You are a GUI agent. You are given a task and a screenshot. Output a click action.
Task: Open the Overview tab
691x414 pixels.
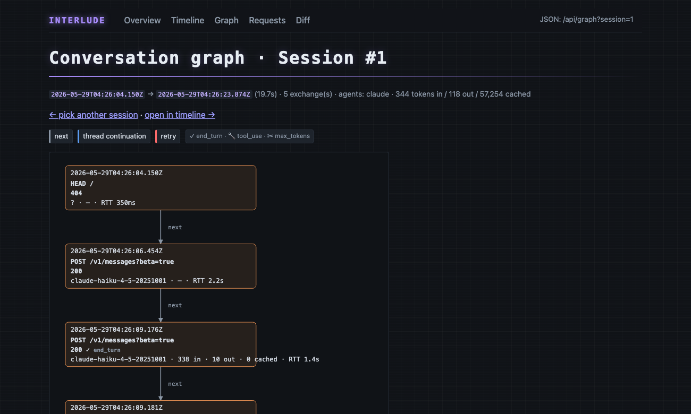(142, 20)
